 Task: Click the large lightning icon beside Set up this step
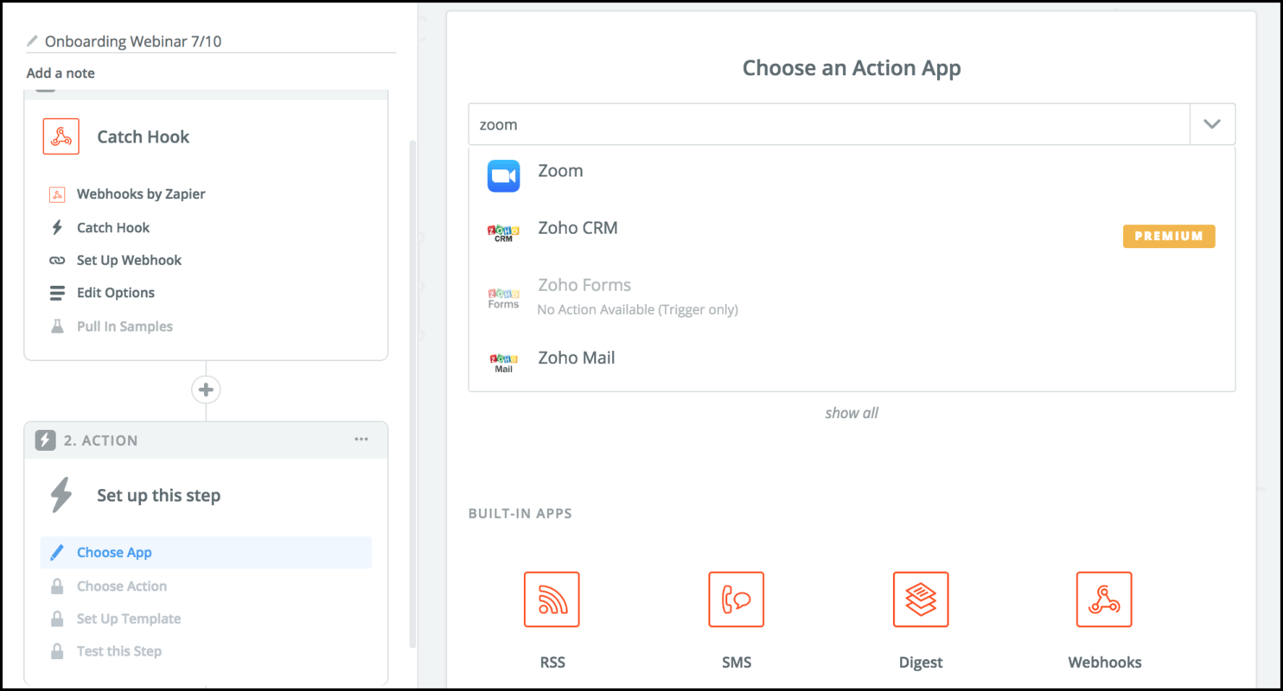[x=61, y=496]
